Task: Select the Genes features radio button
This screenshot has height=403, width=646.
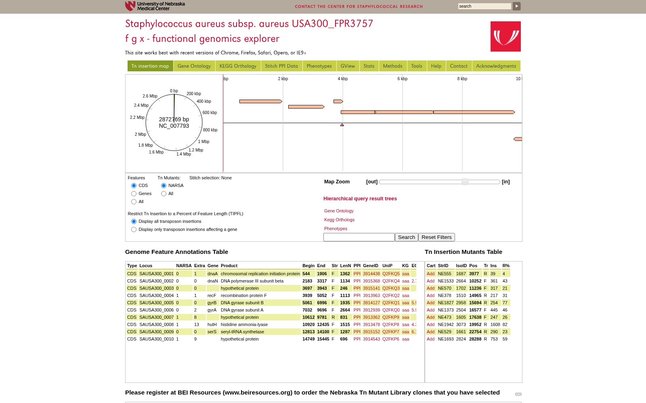Action: [x=134, y=194]
